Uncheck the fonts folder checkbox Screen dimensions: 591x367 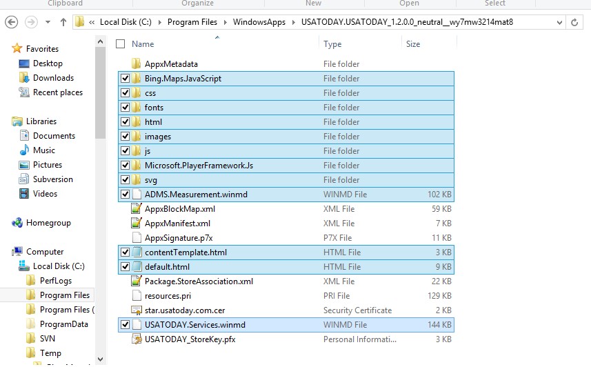(x=125, y=108)
